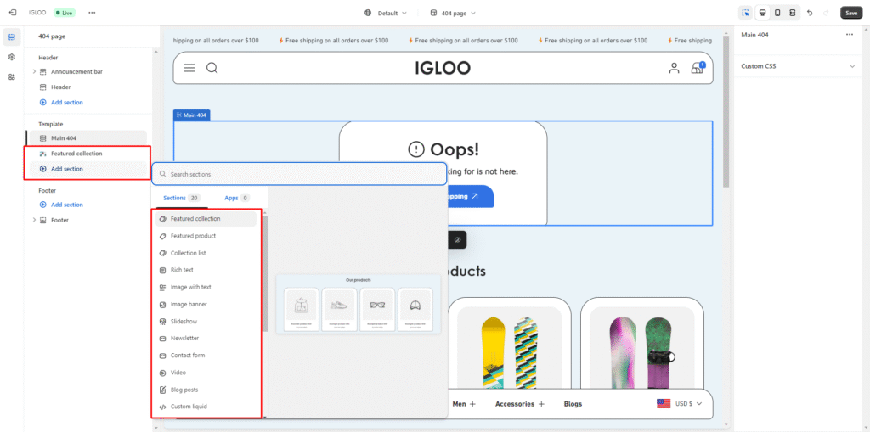Click the Search sections input field

point(299,174)
